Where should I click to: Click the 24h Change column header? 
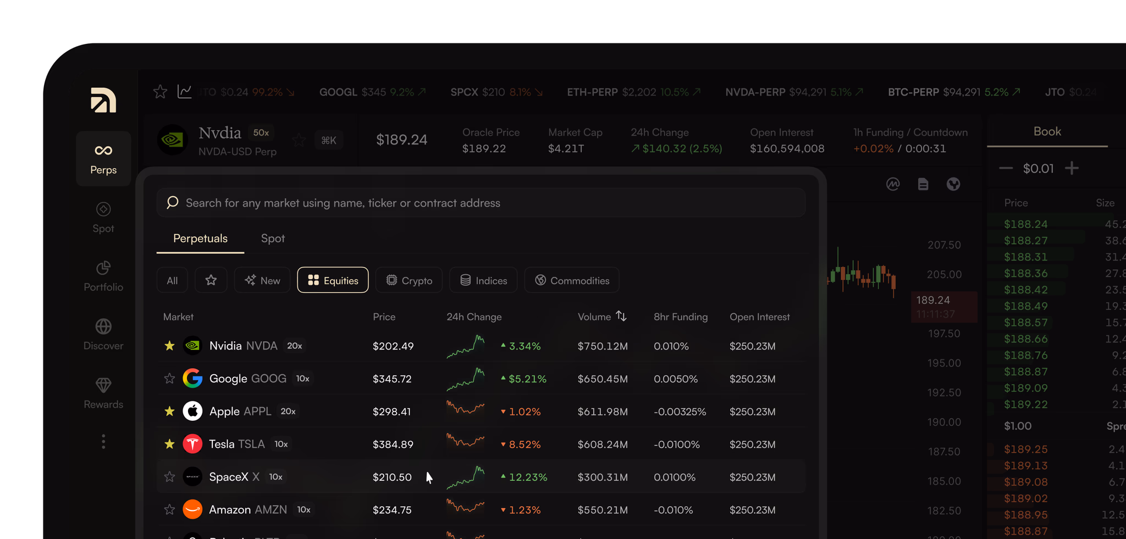pos(474,317)
